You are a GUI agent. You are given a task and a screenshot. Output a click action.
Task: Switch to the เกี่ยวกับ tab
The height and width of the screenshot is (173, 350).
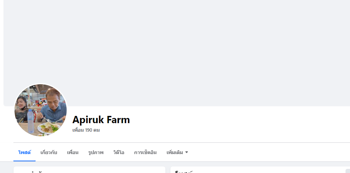49,152
